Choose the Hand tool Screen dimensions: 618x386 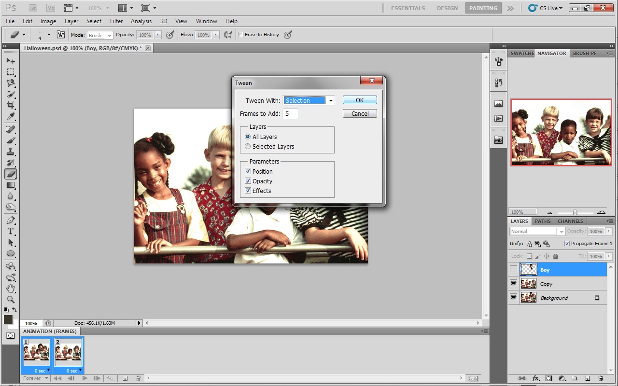pos(11,289)
